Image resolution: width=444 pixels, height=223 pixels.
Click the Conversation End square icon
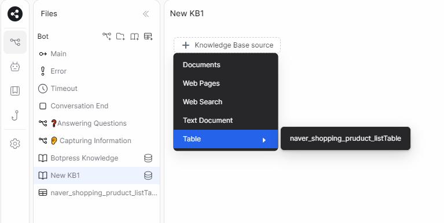[x=43, y=106]
